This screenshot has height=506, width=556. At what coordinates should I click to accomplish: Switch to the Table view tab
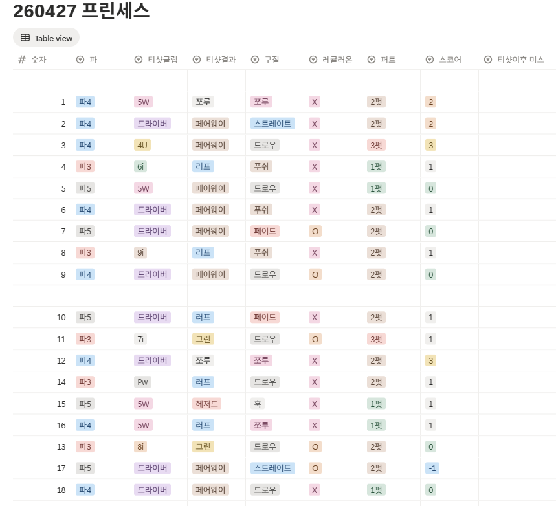point(46,38)
